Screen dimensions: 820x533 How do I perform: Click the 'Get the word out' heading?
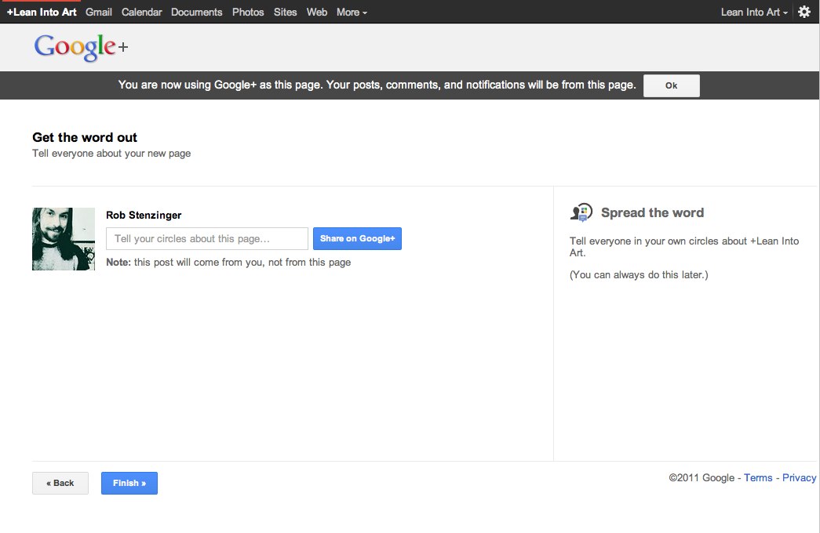click(x=85, y=137)
